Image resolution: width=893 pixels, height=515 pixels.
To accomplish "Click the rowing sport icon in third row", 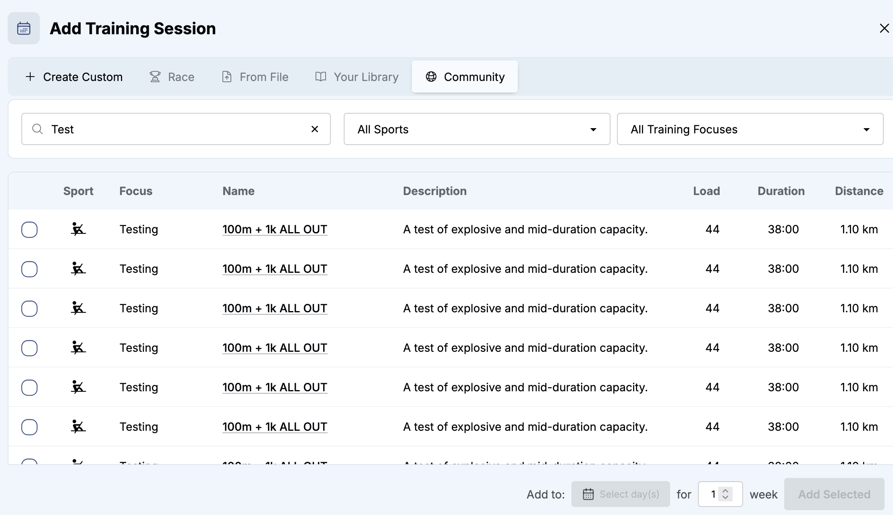I will [78, 308].
